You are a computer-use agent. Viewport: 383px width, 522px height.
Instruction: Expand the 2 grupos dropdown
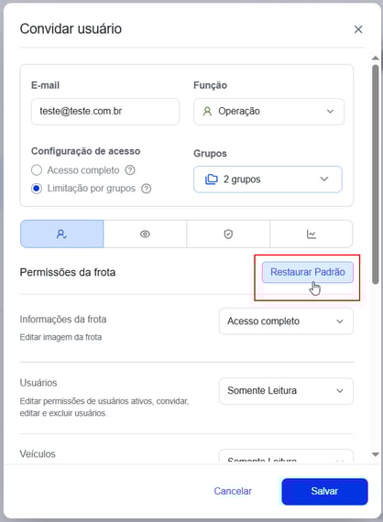pyautogui.click(x=268, y=179)
